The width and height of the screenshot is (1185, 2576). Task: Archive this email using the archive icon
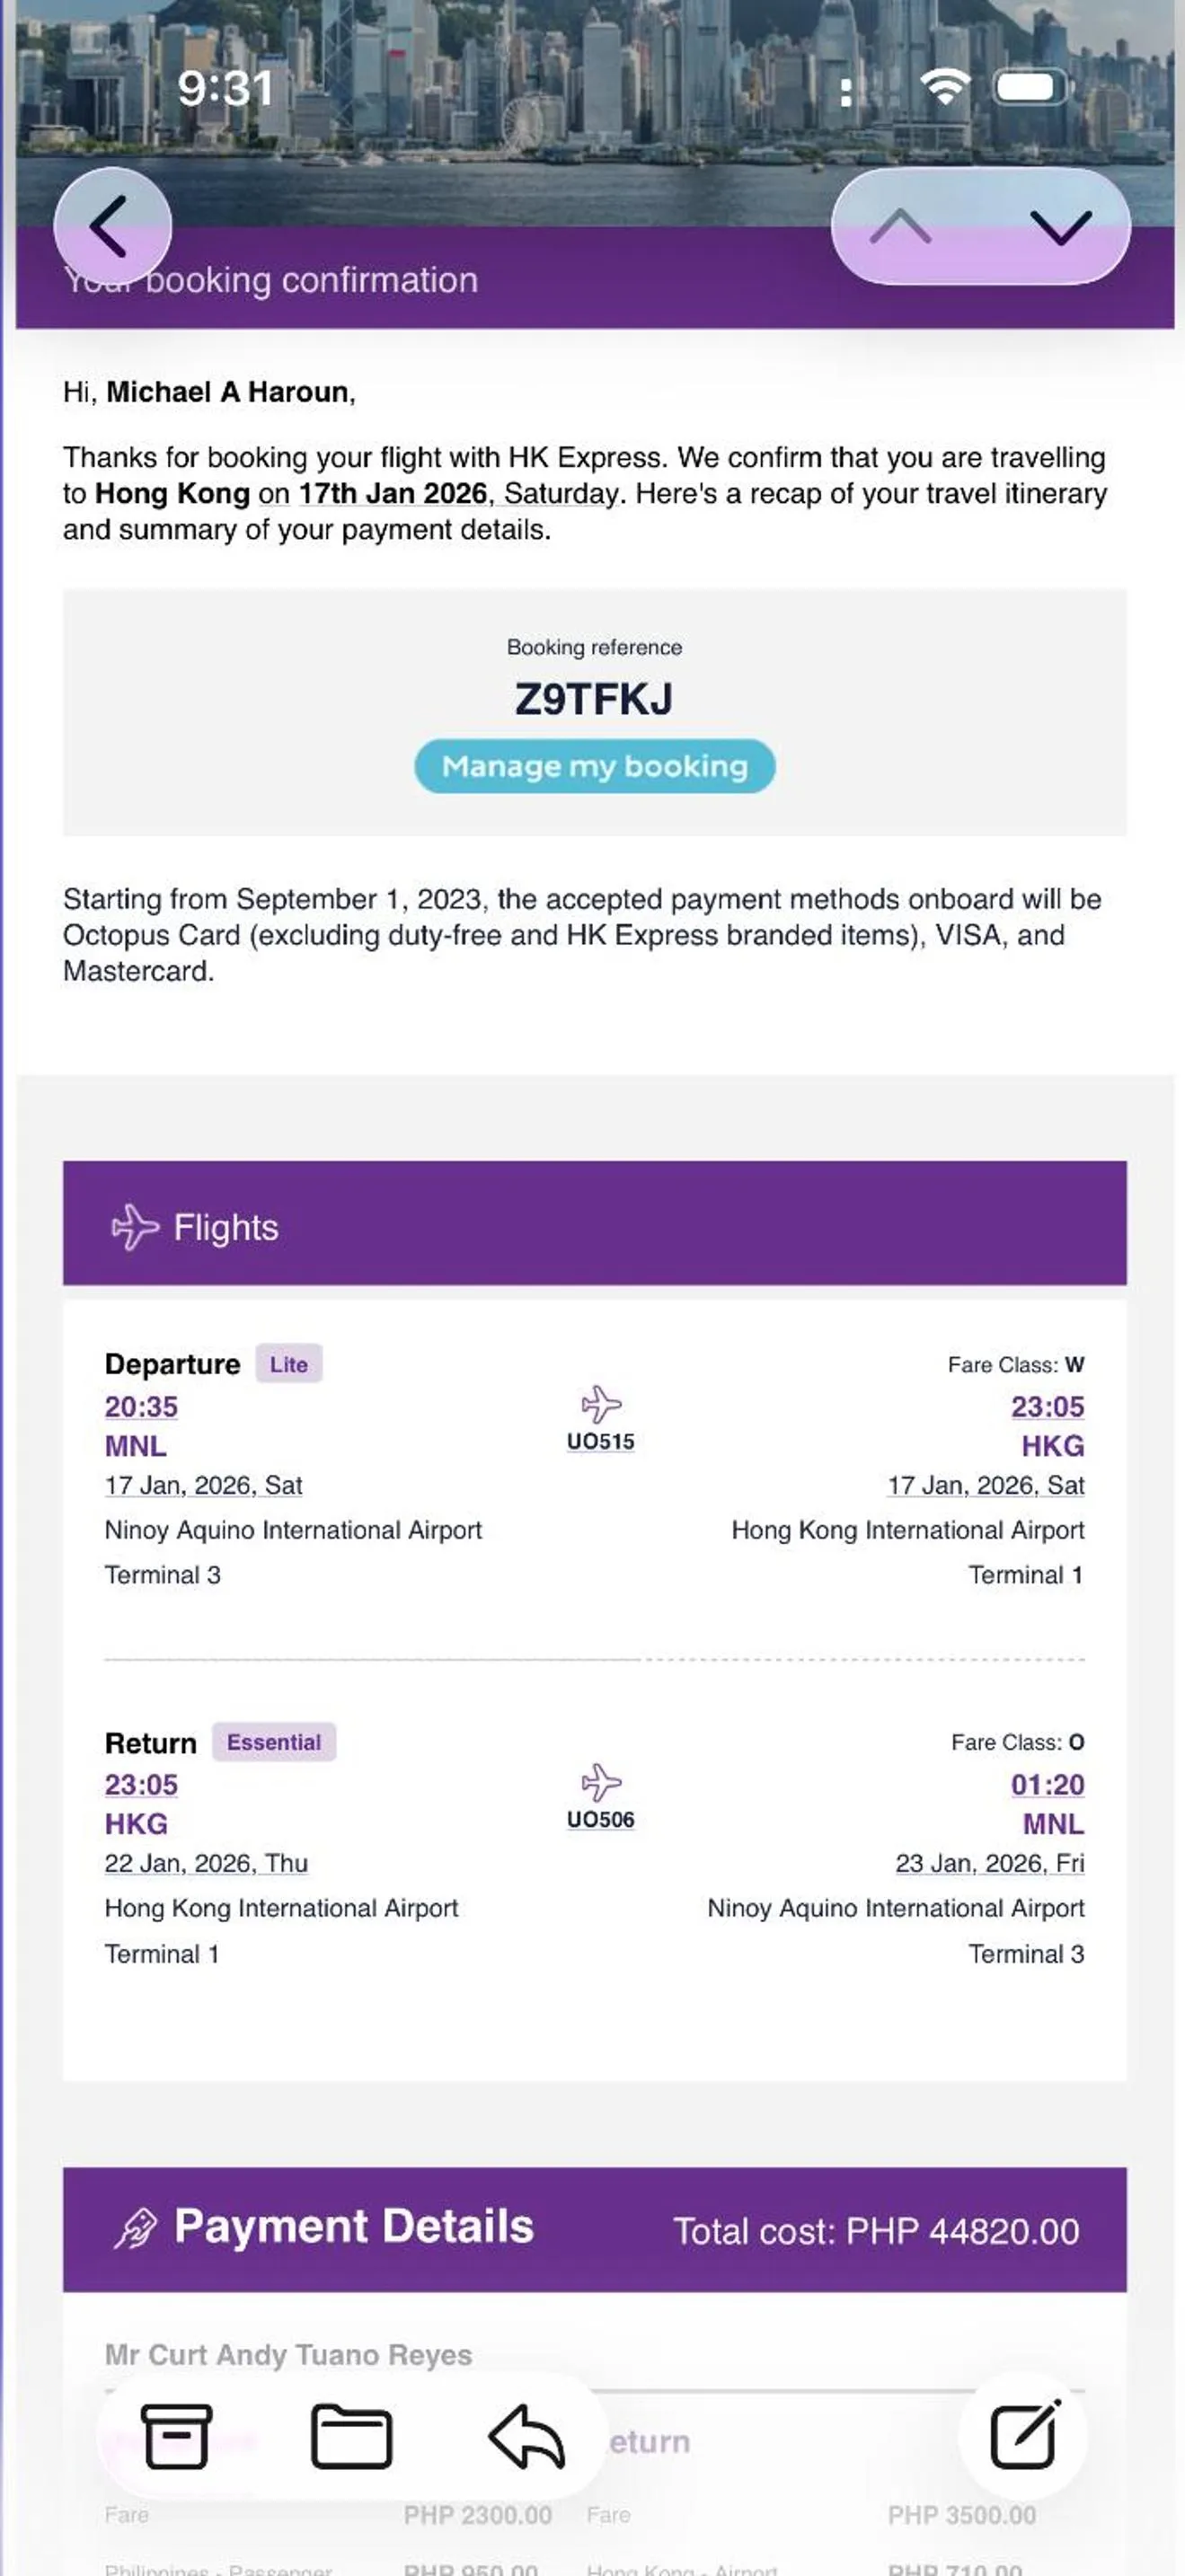[176, 2436]
